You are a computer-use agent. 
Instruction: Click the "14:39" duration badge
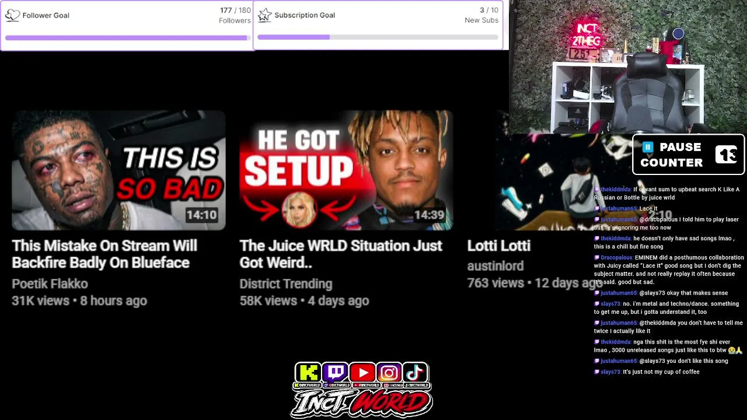pyautogui.click(x=429, y=215)
